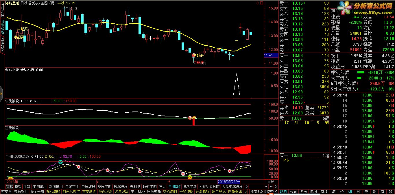
Task: Switch to the 龙虎 tab
Action: point(303,192)
